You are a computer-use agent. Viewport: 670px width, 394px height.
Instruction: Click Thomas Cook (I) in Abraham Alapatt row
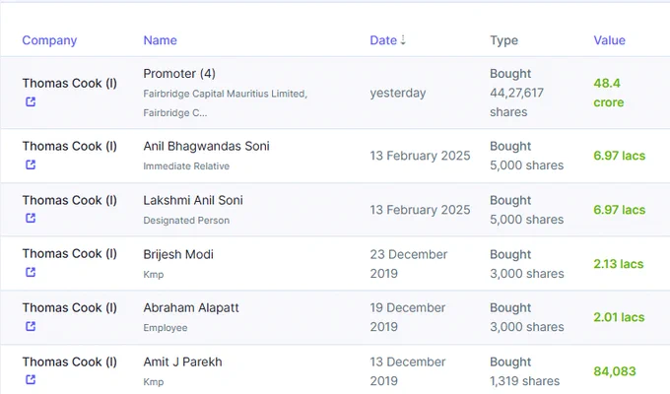tap(70, 307)
